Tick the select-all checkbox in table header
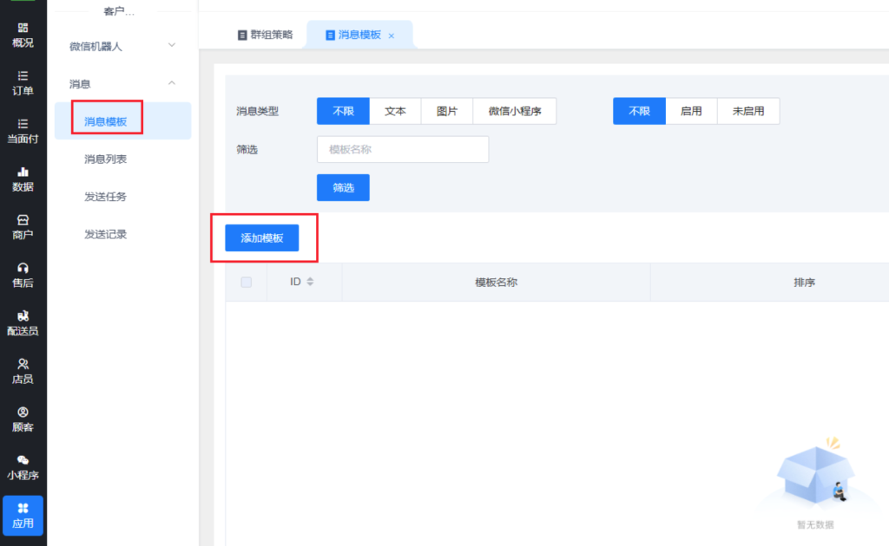 click(246, 282)
